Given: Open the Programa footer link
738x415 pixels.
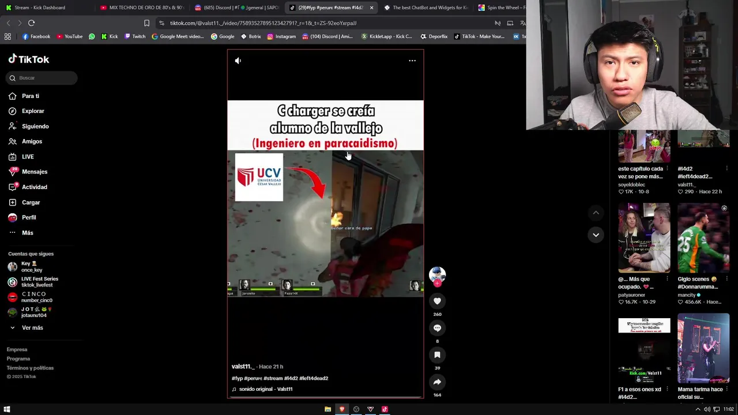Looking at the screenshot, I should pos(18,359).
